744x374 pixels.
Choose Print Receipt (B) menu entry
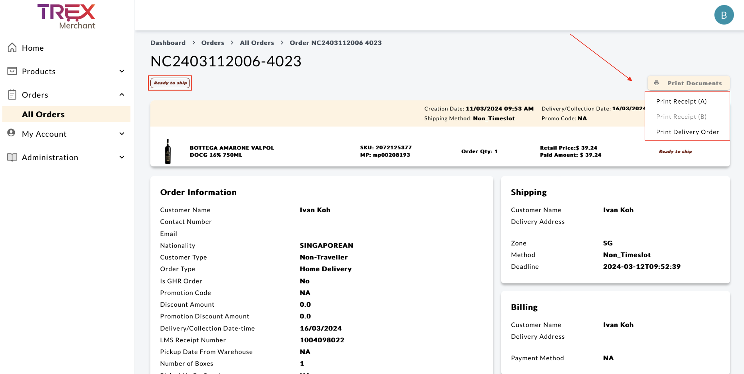pyautogui.click(x=681, y=117)
